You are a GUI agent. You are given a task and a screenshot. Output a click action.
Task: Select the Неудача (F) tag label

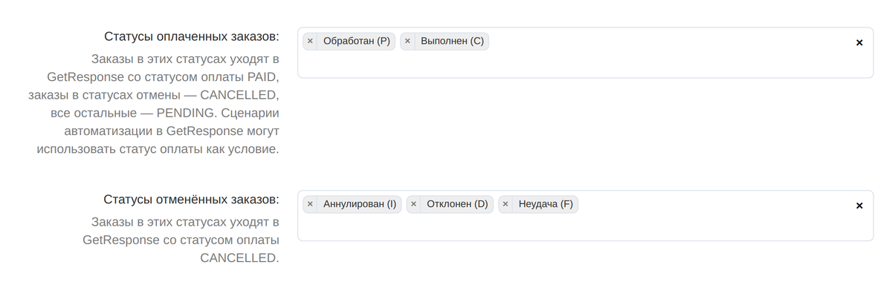point(546,204)
